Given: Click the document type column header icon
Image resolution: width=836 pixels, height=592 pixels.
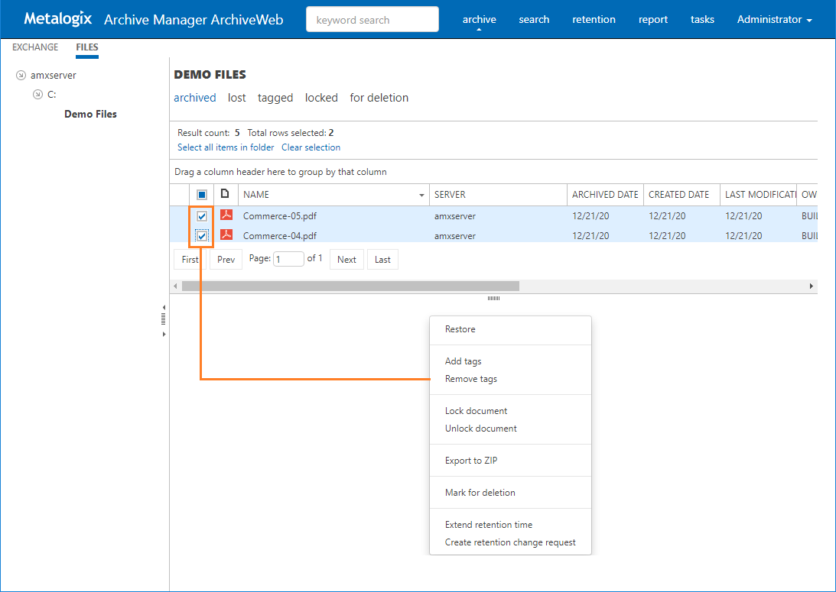Looking at the screenshot, I should point(226,195).
